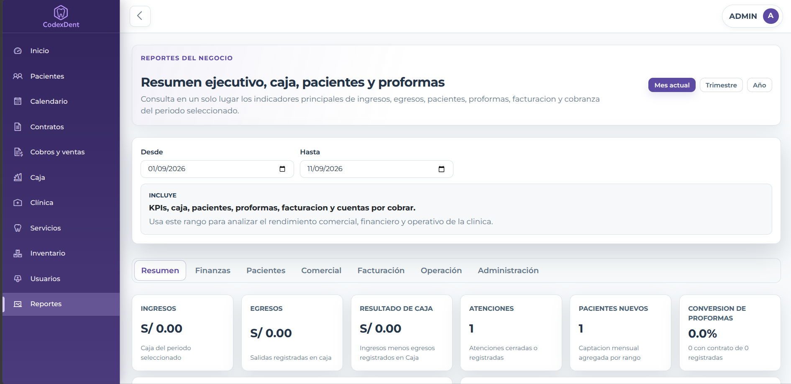Click the ATENCIONES card heading
791x384 pixels.
pos(491,308)
